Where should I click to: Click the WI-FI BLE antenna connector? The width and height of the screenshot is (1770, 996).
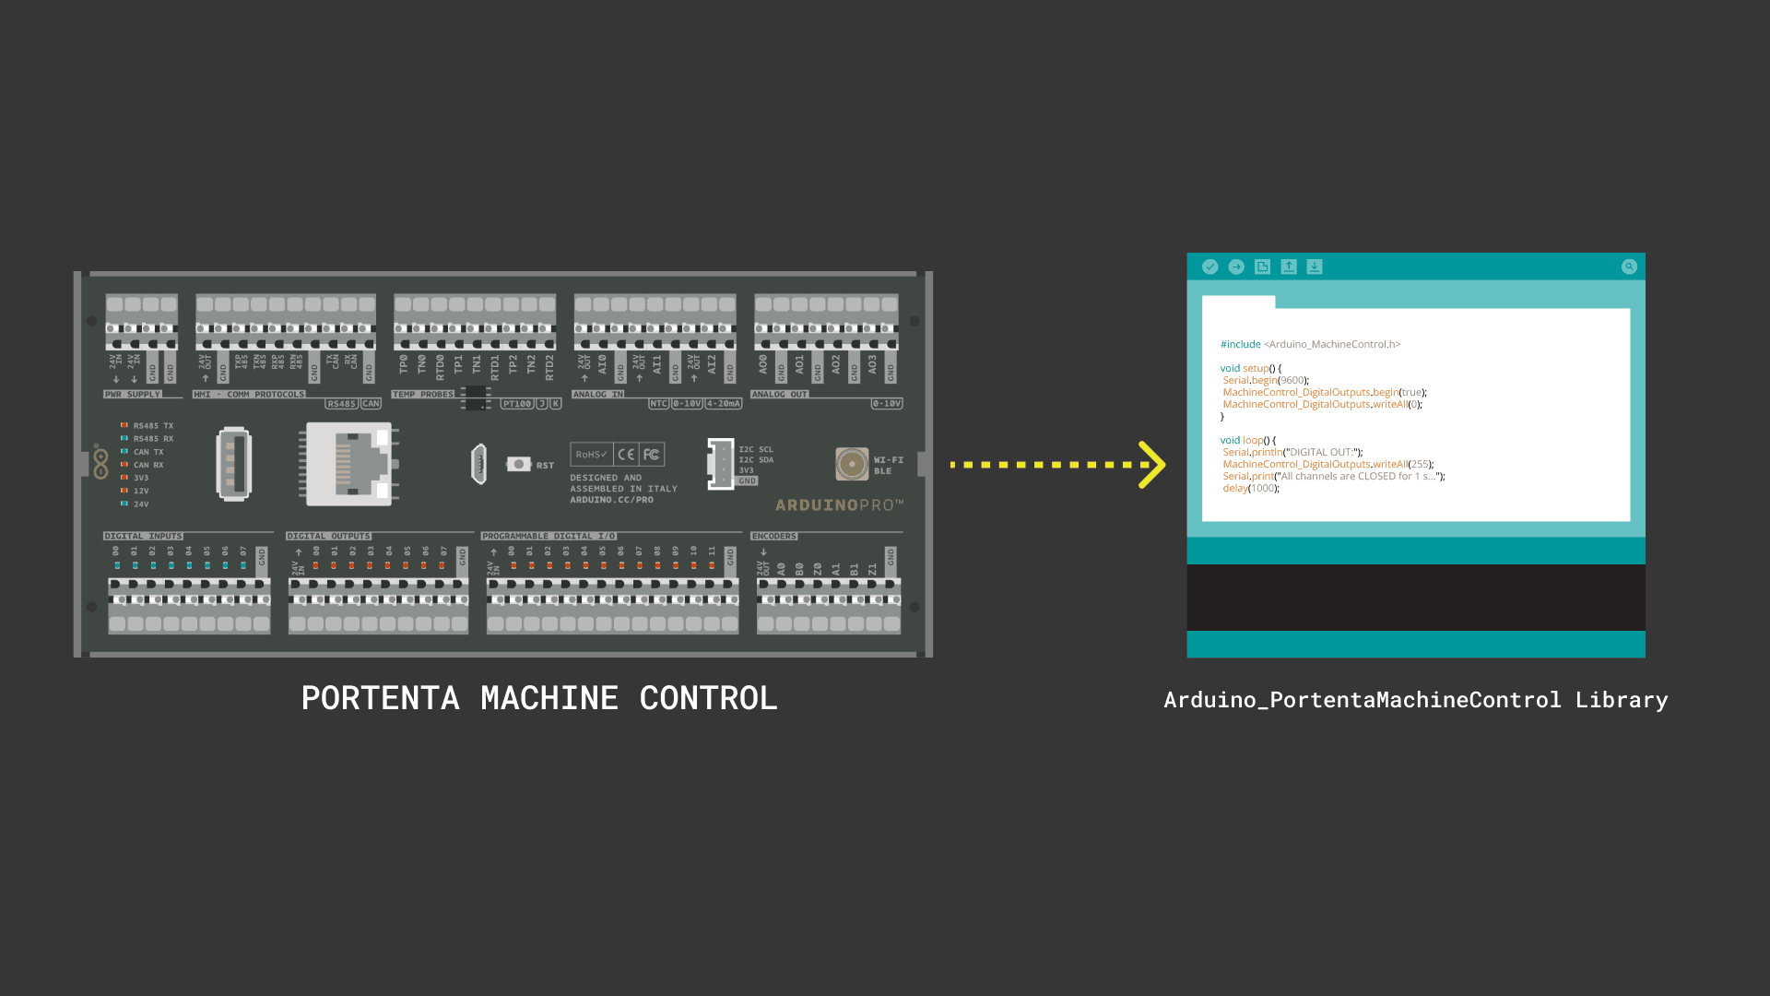[x=852, y=464]
